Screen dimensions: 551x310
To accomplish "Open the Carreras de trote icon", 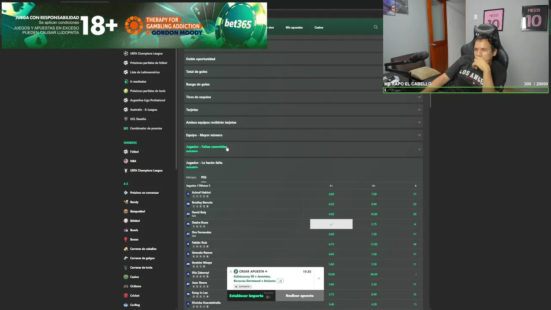I will tap(126, 267).
